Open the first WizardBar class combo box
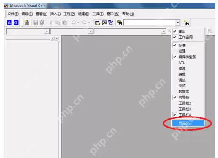The height and width of the screenshot is (158, 218). pos(28,31)
